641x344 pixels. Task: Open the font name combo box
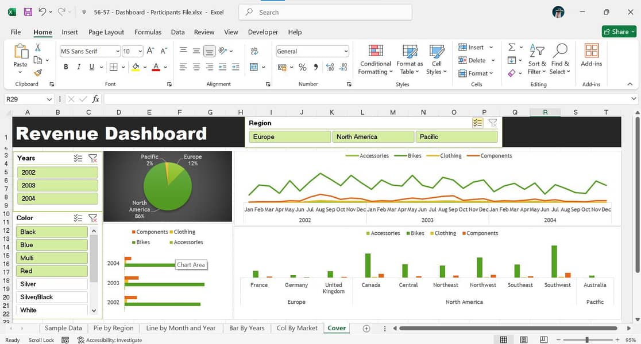click(x=90, y=51)
